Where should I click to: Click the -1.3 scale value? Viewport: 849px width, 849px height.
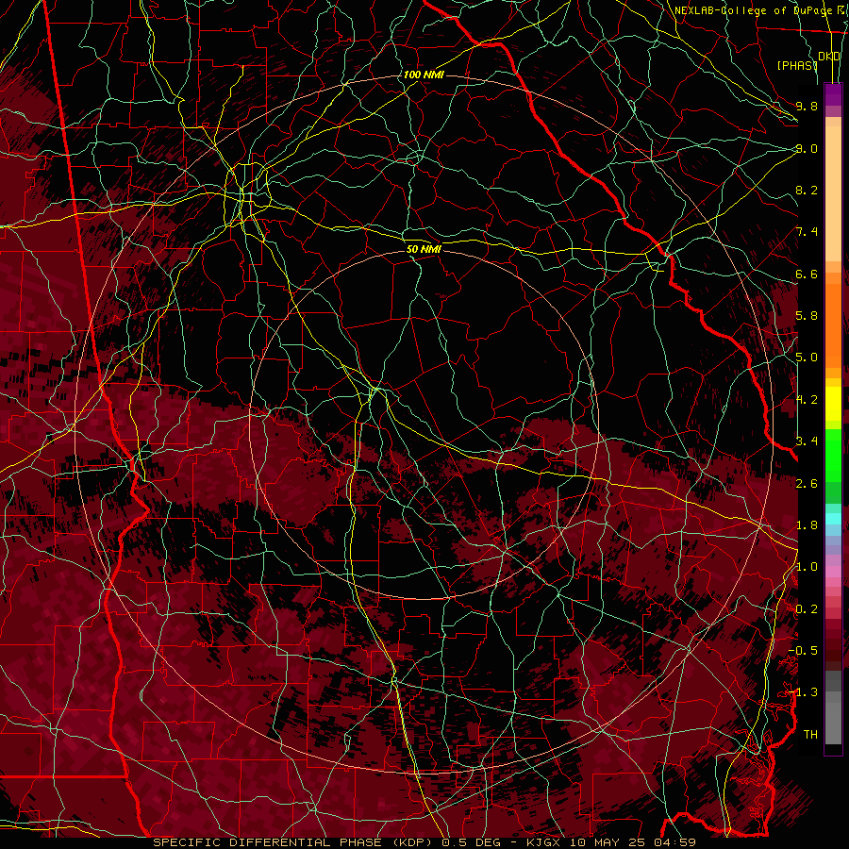coord(803,692)
